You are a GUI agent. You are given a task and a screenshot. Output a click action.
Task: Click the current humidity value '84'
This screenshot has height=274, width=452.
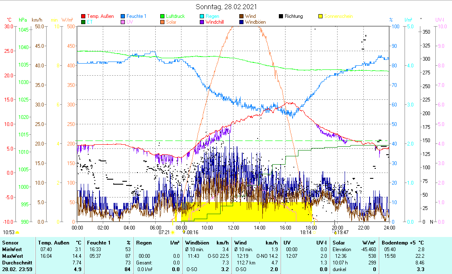[x=128, y=269]
